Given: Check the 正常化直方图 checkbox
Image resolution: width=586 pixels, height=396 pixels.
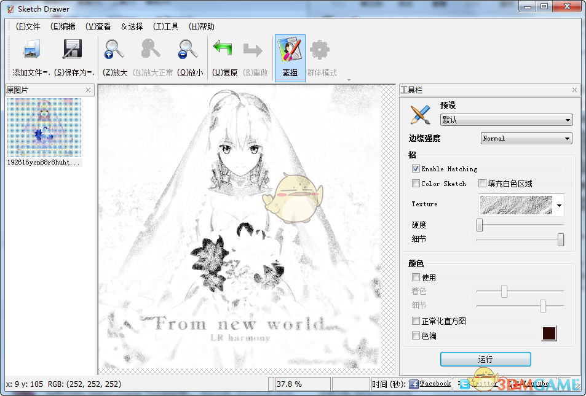Looking at the screenshot, I should (x=416, y=320).
